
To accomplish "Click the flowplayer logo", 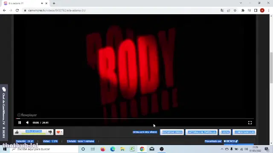I will coord(27,115).
